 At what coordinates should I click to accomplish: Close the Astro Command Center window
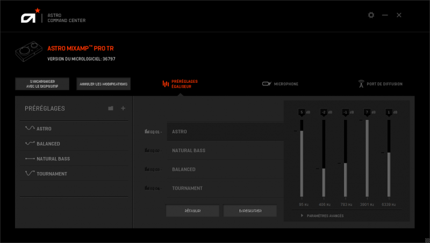(399, 15)
